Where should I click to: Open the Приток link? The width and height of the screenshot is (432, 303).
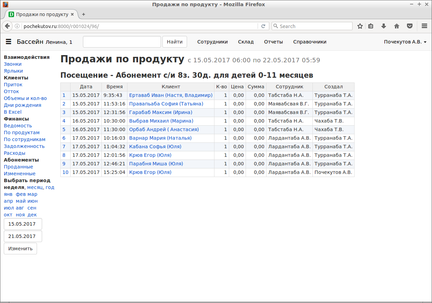13,85
